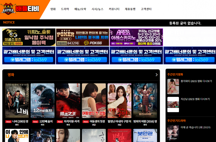Click the 영화 section heading
This screenshot has height=142, width=216.
(11, 75)
